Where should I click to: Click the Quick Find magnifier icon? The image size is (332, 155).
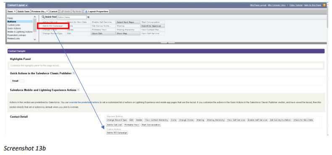coord(43,17)
